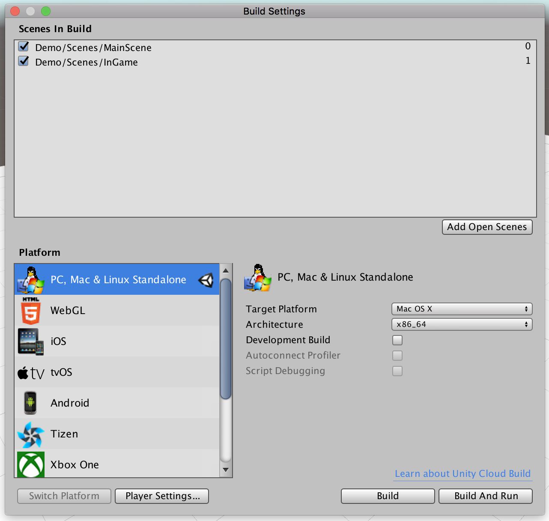Click the large platform icon beside the right panel title
The width and height of the screenshot is (549, 521).
pyautogui.click(x=258, y=278)
